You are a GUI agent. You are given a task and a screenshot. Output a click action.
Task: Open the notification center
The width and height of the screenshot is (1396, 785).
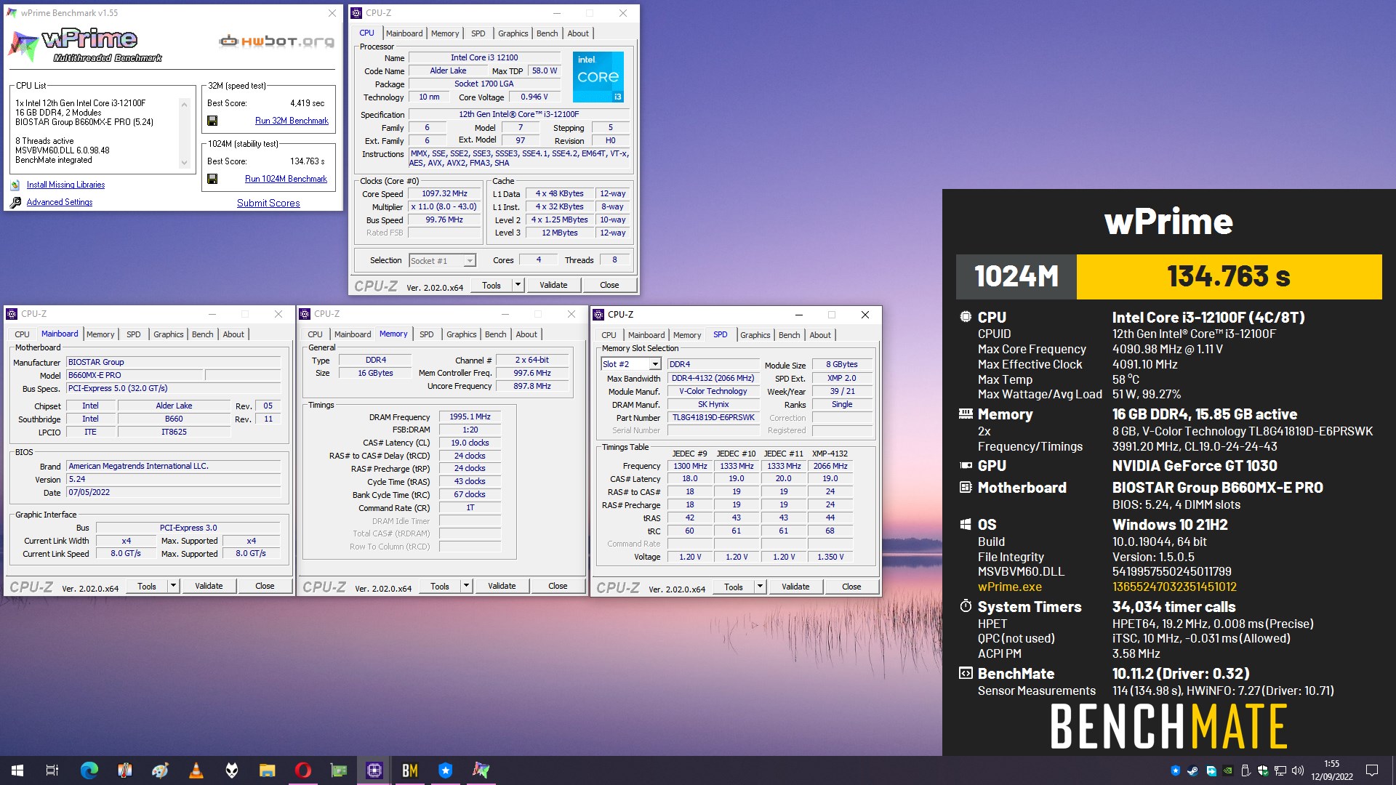point(1372,770)
